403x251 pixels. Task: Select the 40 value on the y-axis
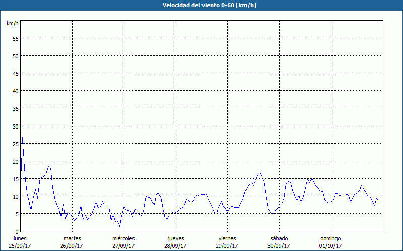click(x=15, y=91)
